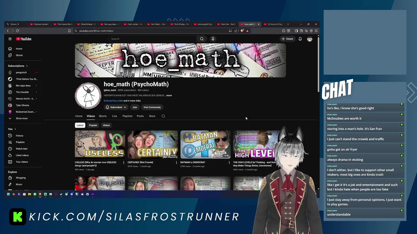Screen dimensions: 417x234
Task: Open the account avatar menu
Action: tap(309, 39)
